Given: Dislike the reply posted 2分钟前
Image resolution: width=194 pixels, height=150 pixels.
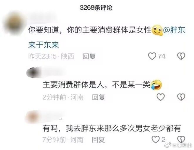Looking at the screenshot, I should click(181, 97).
